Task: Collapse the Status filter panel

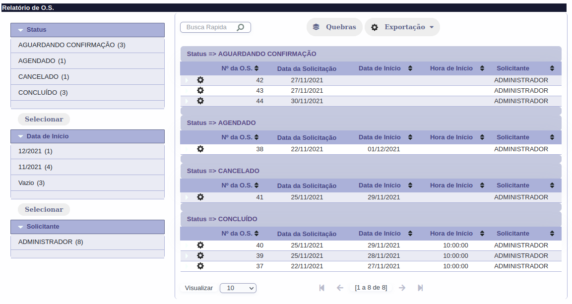Action: tap(21, 30)
